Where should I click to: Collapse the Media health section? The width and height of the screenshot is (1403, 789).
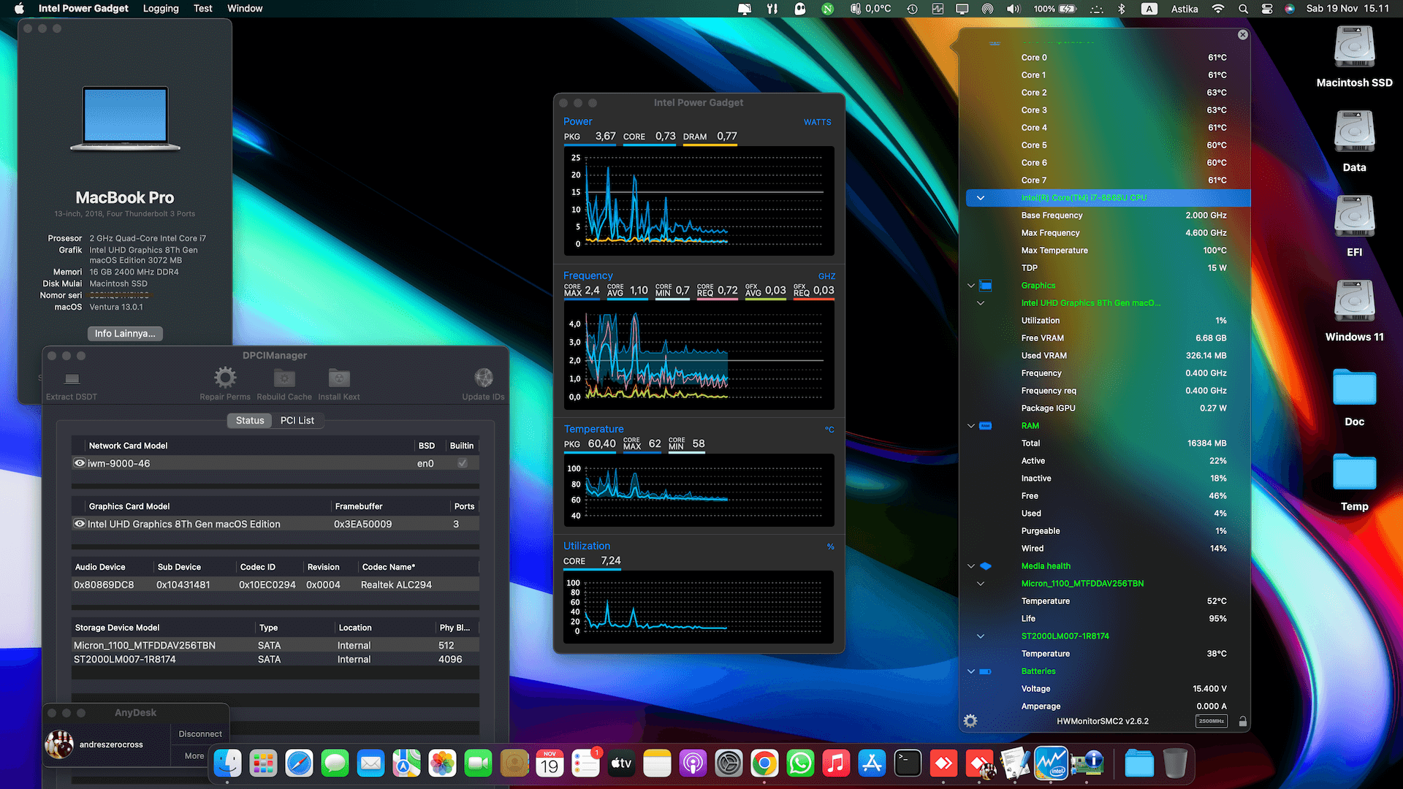(971, 566)
